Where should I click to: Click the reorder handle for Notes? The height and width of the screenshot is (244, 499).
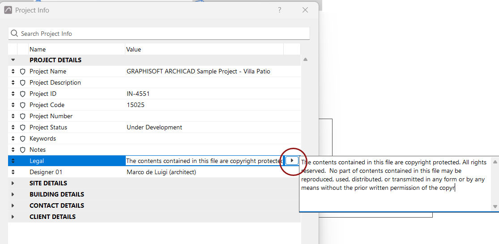(13, 150)
